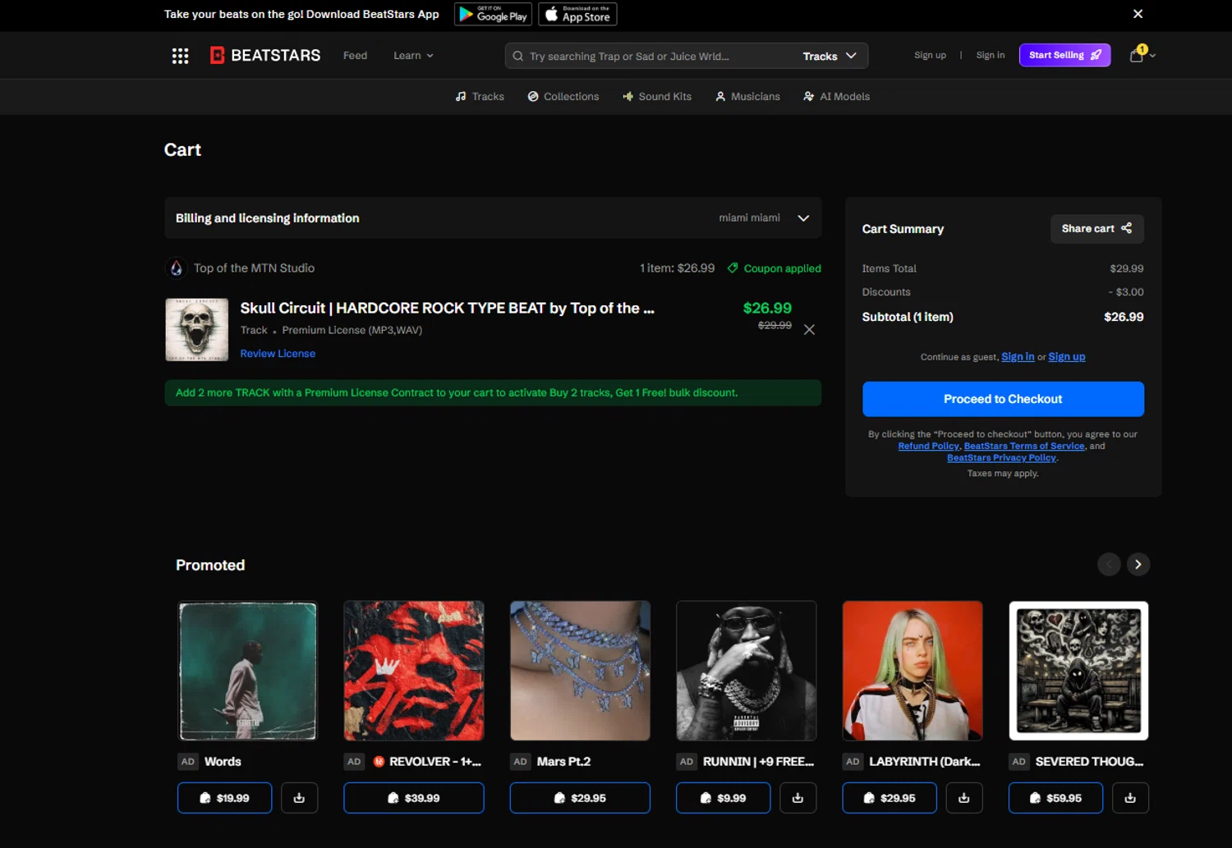Click Sign in link in Cart Summary
Screen dimensions: 1232x848
(1018, 356)
